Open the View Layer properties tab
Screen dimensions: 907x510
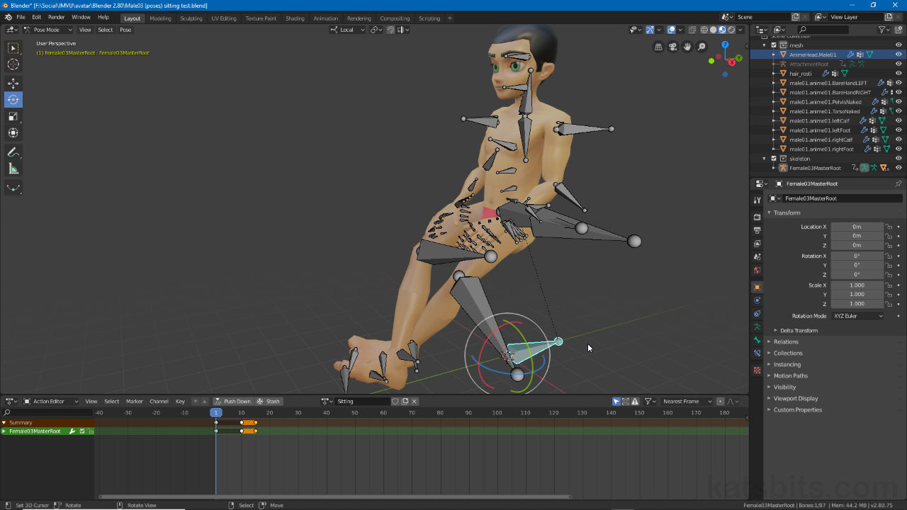coord(757,244)
